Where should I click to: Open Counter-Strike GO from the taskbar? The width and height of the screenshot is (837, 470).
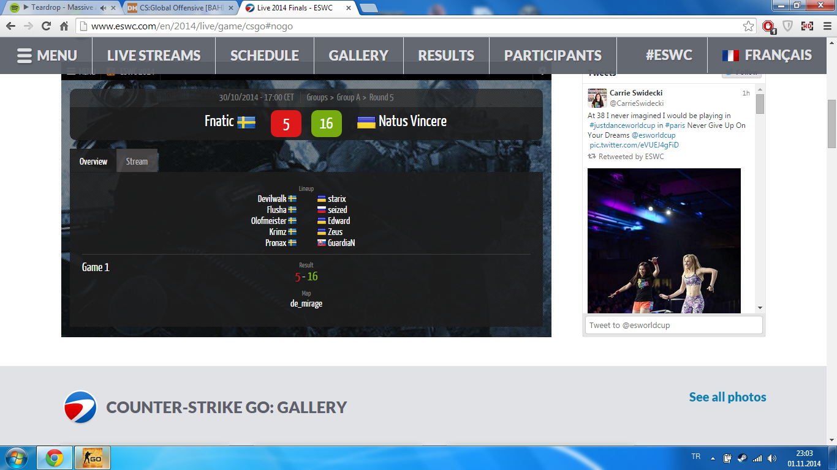(x=92, y=458)
